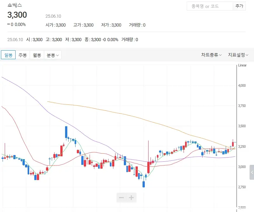Click the 0.00% change rate under price
254x212 pixels.
point(20,25)
